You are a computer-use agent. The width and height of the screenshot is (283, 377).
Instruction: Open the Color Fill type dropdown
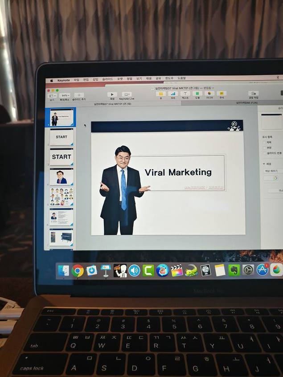pos(273,171)
